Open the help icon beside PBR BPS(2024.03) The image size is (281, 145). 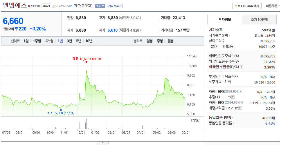click(242, 103)
